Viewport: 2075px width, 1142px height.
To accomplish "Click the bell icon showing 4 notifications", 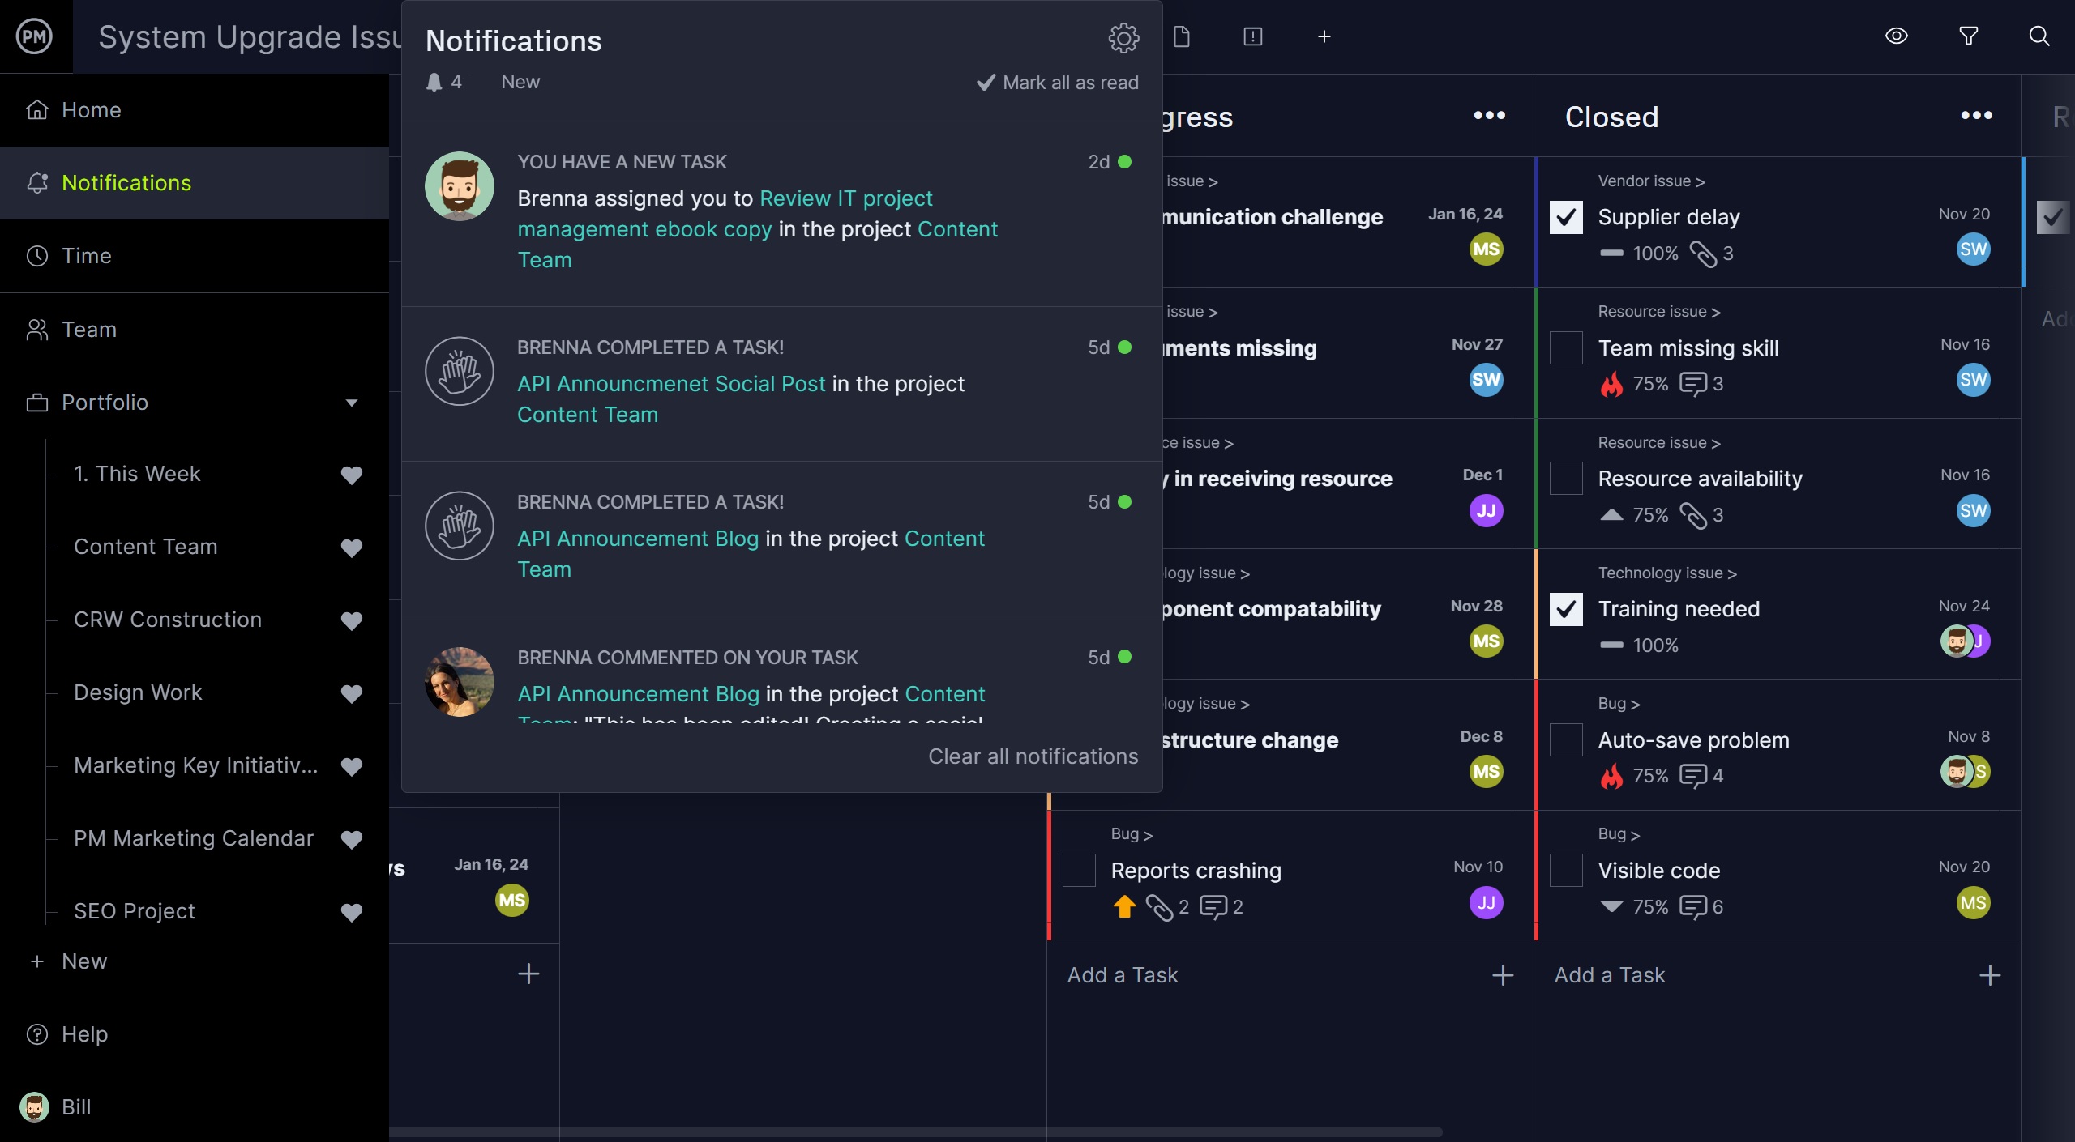I will 434,82.
